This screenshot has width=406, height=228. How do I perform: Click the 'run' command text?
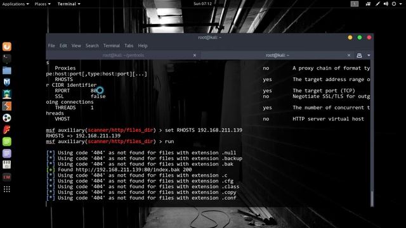[x=169, y=141]
